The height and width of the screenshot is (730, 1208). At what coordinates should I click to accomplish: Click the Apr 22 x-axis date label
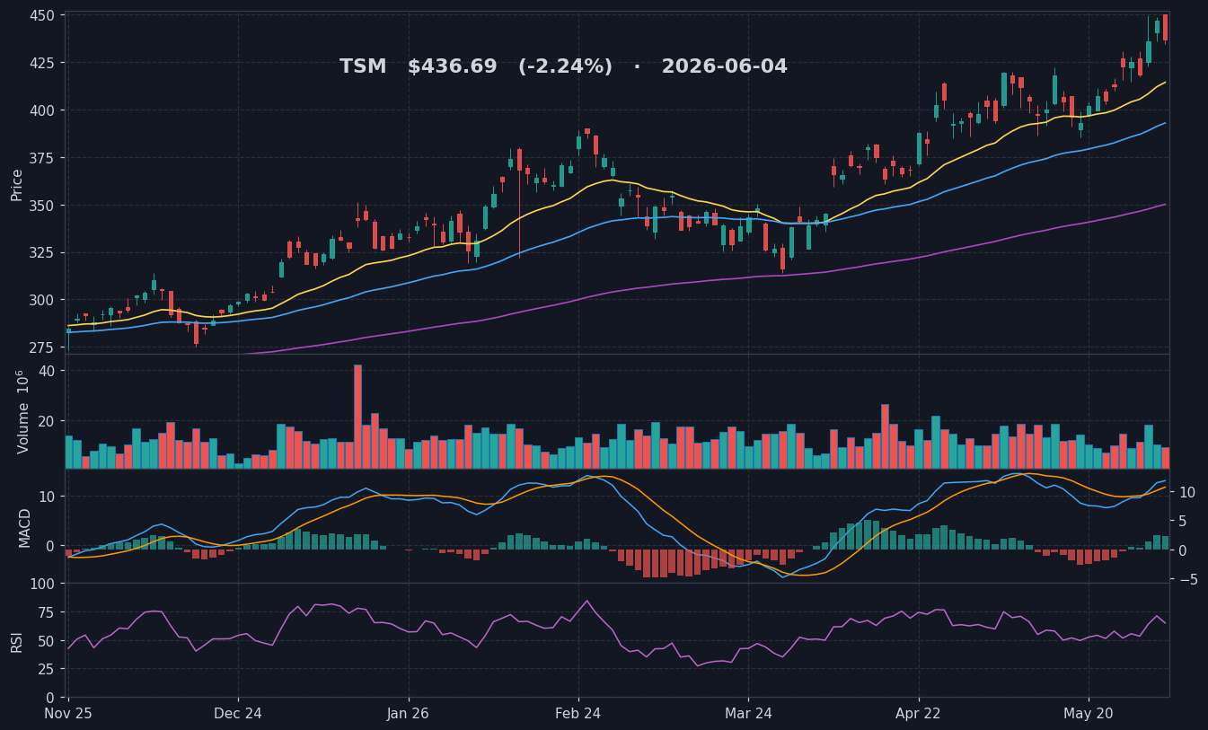(919, 714)
